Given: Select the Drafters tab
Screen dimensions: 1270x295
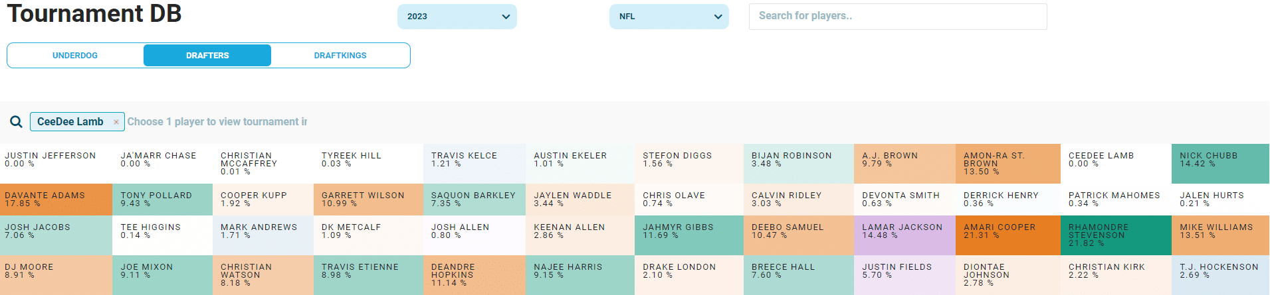Looking at the screenshot, I should [x=207, y=56].
